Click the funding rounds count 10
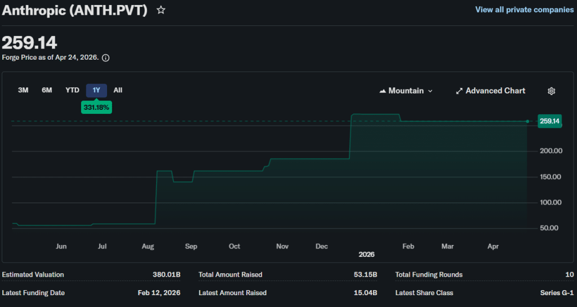The height and width of the screenshot is (307, 577). click(570, 275)
